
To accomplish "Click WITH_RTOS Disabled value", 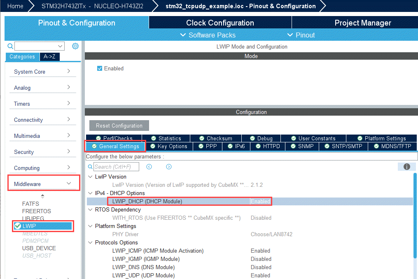I will [x=261, y=218].
